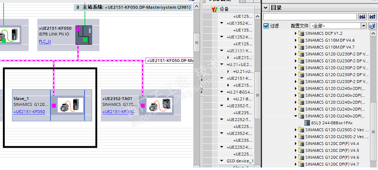Select the SINAMICS G120C DP(F) V4.7 label
378x170 pixels.
332,164
